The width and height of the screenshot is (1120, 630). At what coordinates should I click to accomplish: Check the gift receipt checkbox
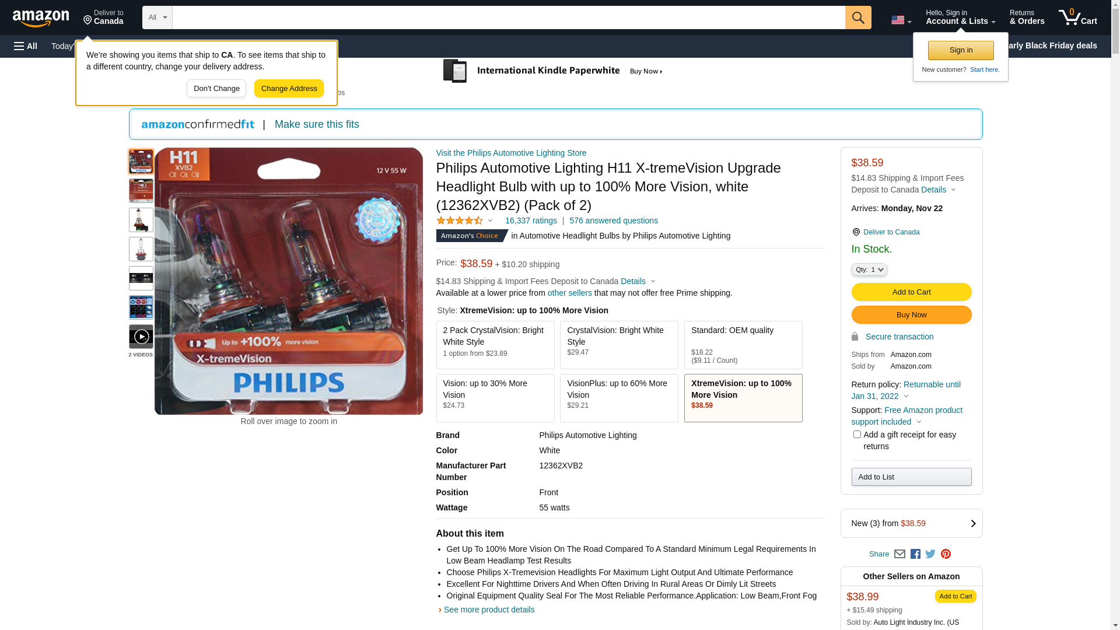point(857,435)
